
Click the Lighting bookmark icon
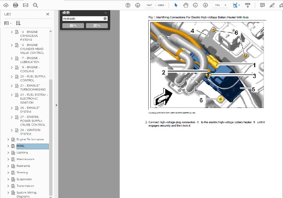point(13,153)
